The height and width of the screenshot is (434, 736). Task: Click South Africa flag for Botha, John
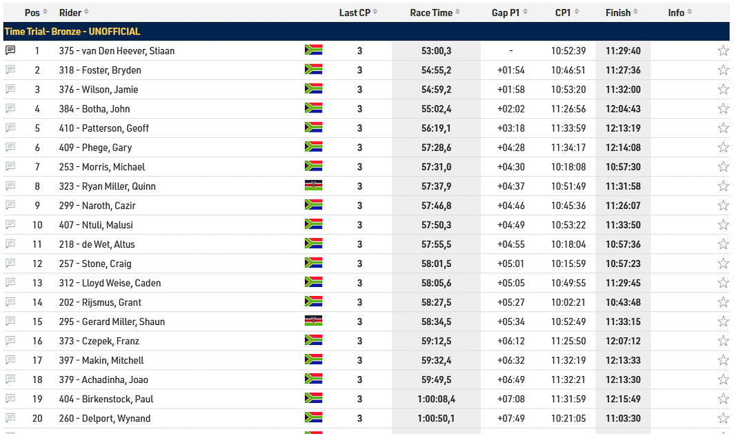(x=313, y=108)
